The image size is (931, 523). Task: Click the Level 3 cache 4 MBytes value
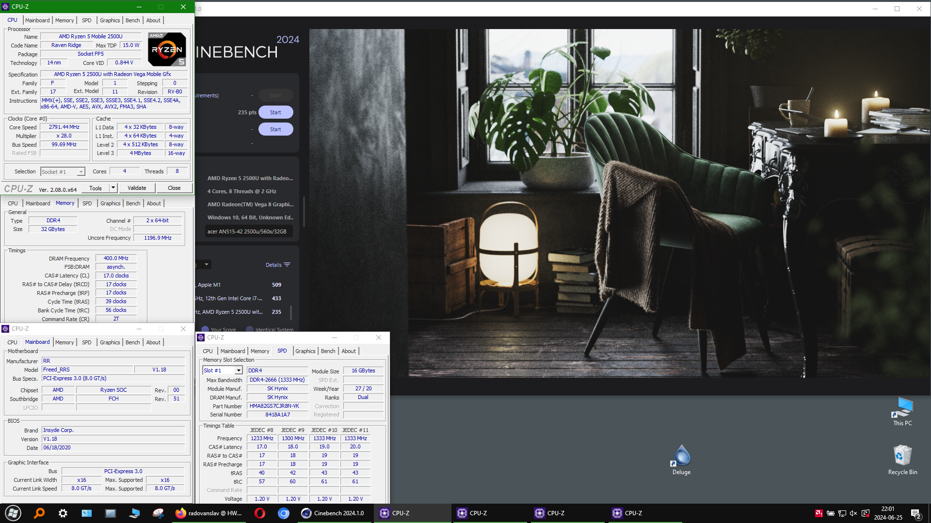(140, 153)
